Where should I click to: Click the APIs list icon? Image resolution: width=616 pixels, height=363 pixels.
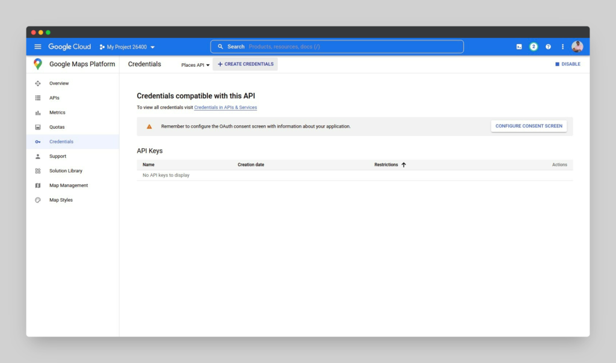tap(38, 98)
